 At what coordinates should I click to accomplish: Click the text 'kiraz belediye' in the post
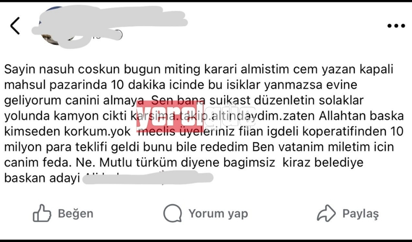coord(323,162)
